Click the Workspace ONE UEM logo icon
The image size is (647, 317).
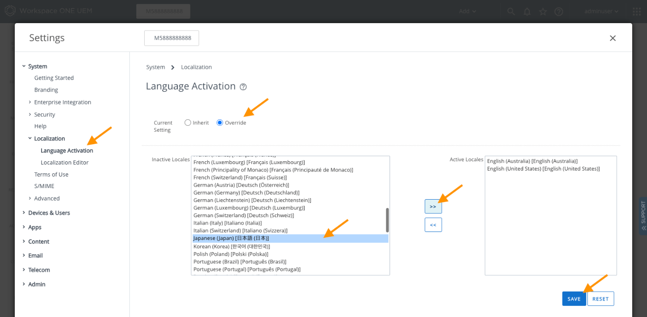(10, 11)
